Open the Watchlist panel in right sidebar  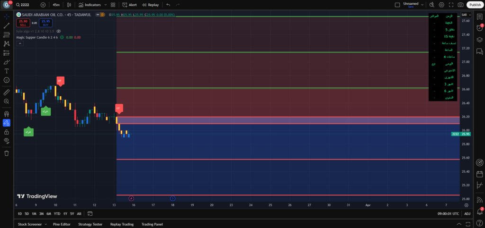click(x=479, y=17)
